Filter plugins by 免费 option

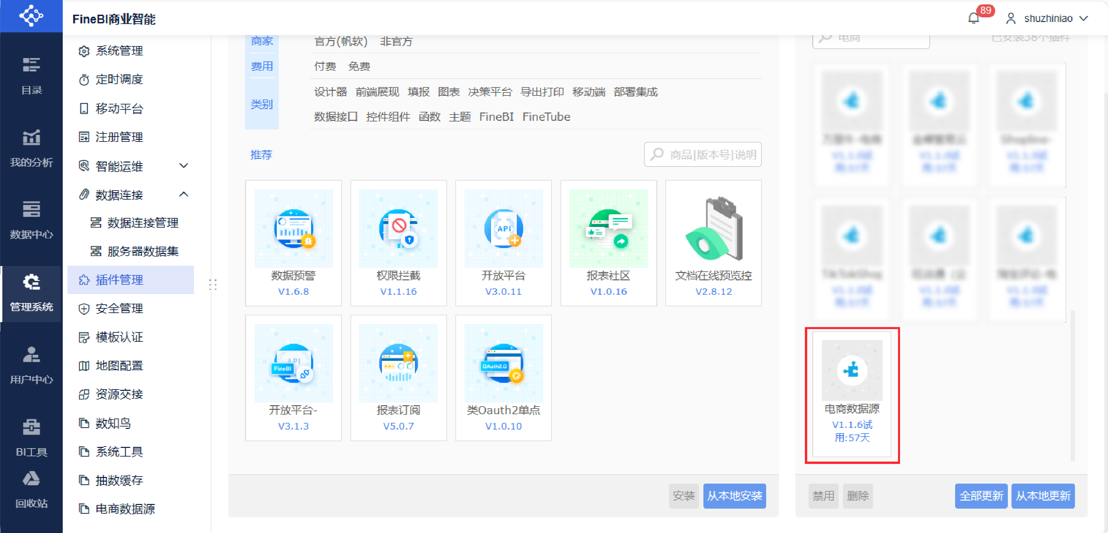click(359, 66)
